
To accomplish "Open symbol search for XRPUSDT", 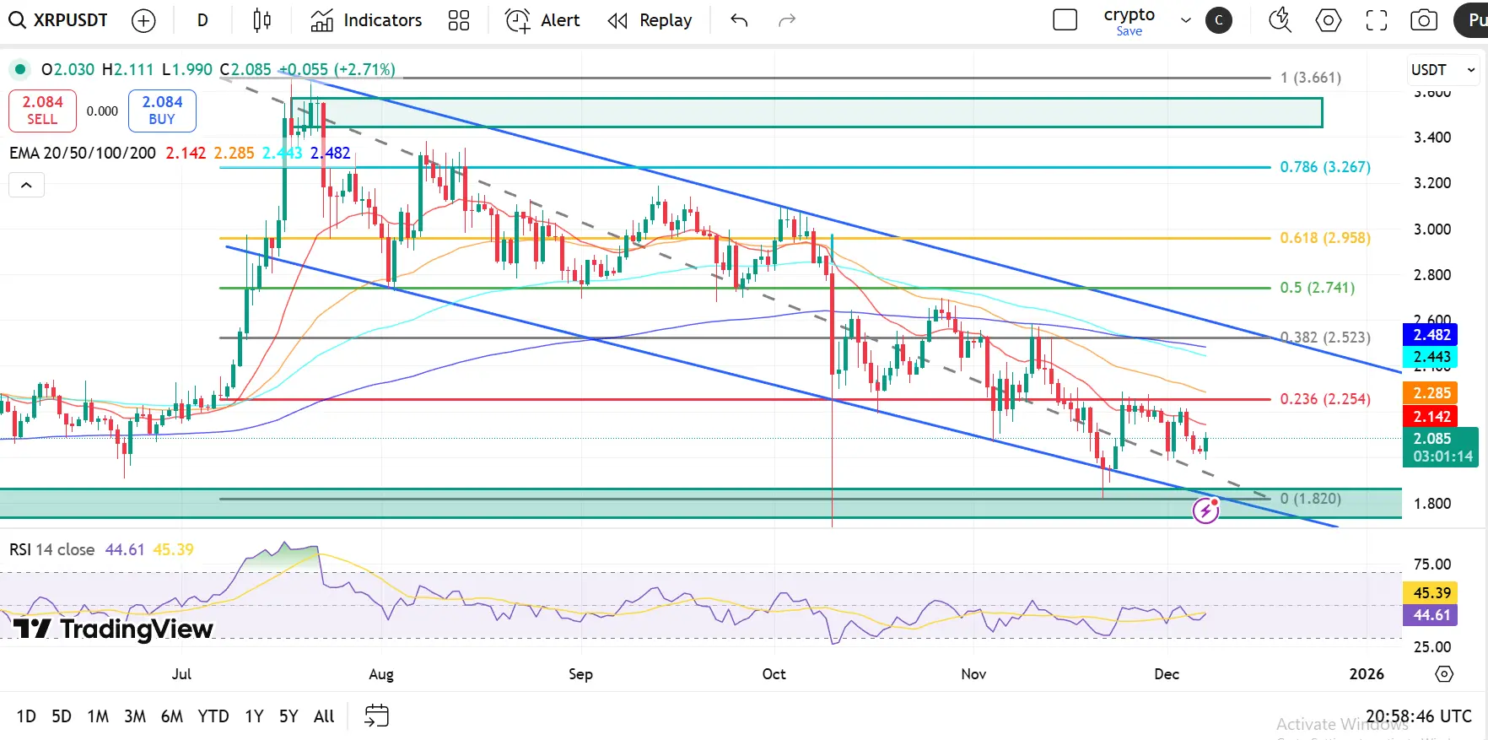I will point(58,20).
